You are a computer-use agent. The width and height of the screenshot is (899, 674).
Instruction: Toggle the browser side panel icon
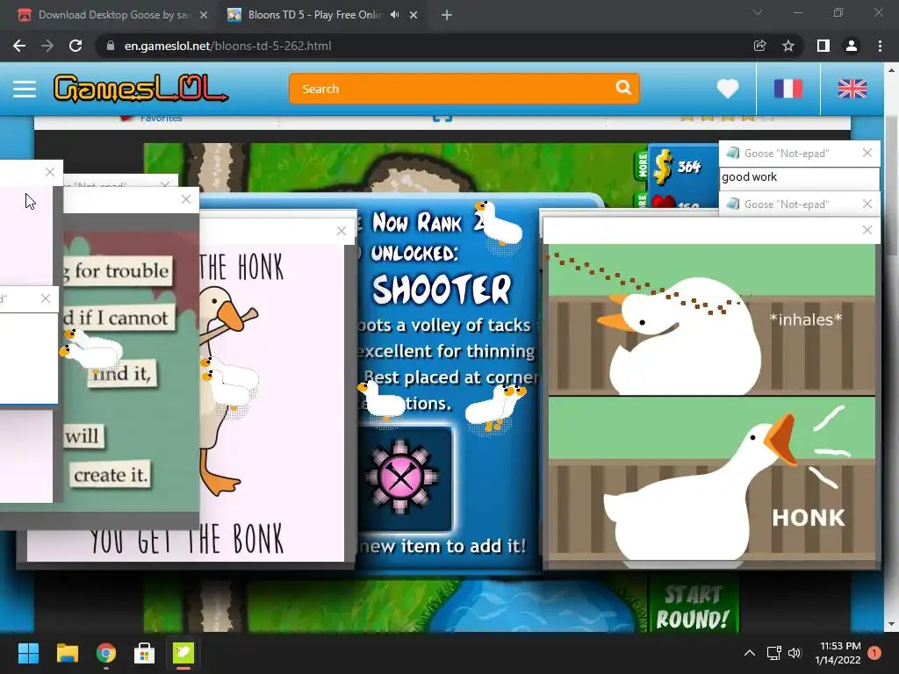click(823, 46)
